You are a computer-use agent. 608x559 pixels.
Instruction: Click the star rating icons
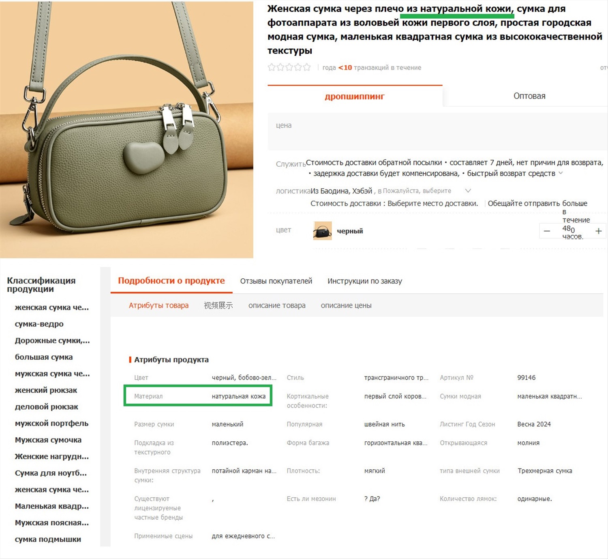coord(289,67)
